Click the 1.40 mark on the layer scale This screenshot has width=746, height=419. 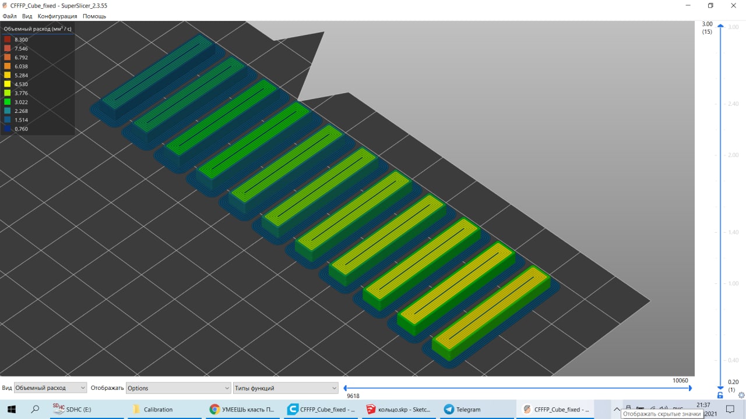[x=733, y=232]
